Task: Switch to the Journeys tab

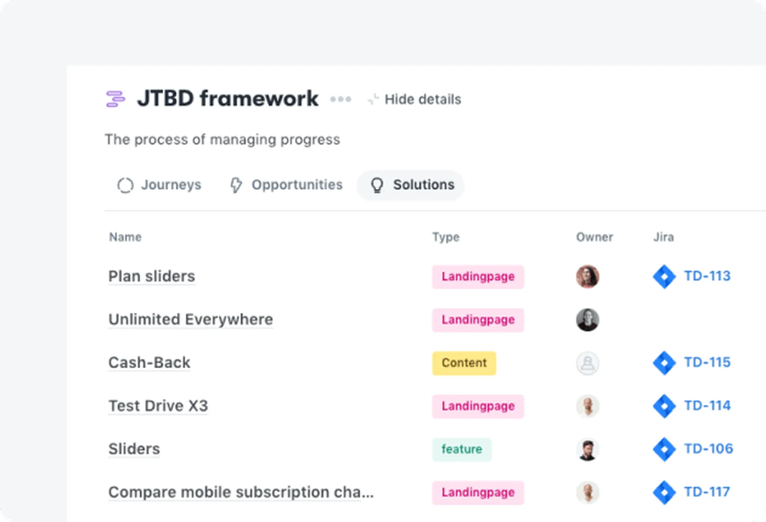Action: coord(159,185)
